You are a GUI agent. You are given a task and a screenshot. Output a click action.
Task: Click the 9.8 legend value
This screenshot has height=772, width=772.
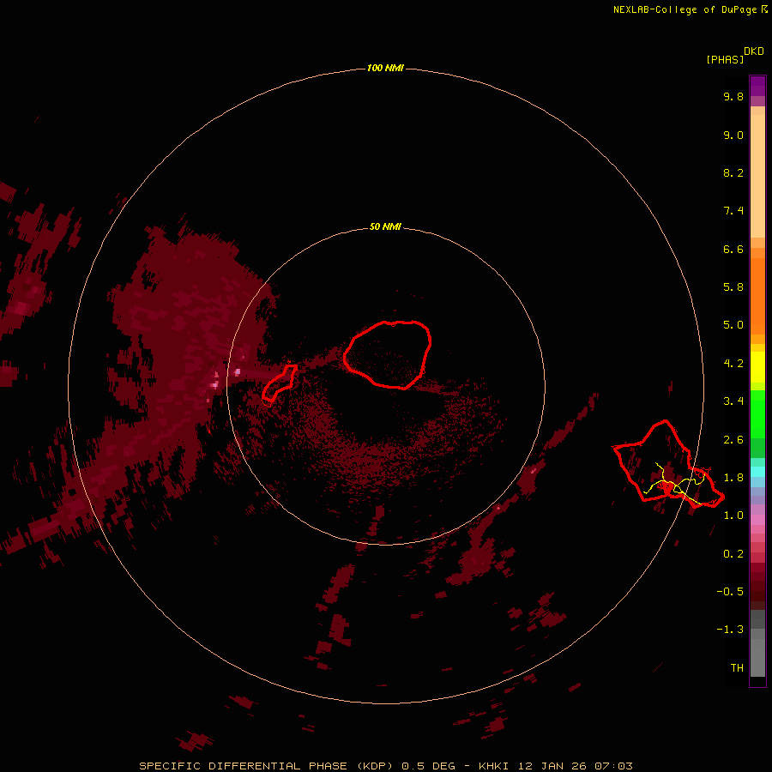click(x=733, y=96)
